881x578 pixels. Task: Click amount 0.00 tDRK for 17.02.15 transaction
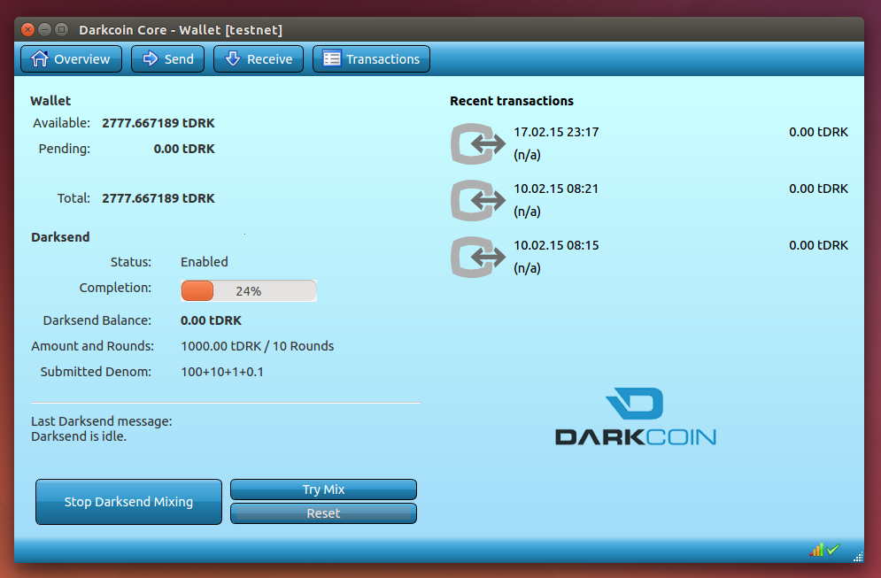point(819,132)
